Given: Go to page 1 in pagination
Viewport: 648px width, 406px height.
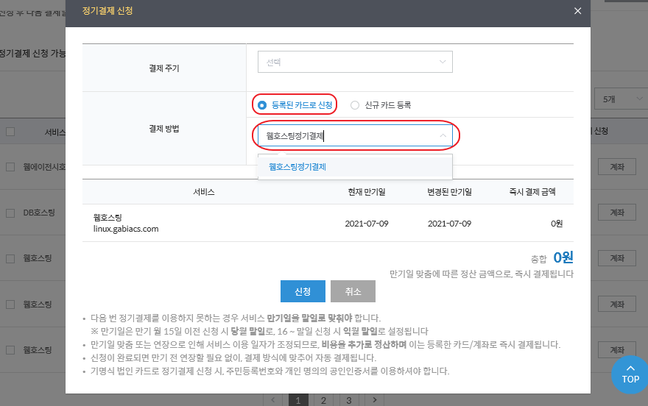Looking at the screenshot, I should point(298,400).
